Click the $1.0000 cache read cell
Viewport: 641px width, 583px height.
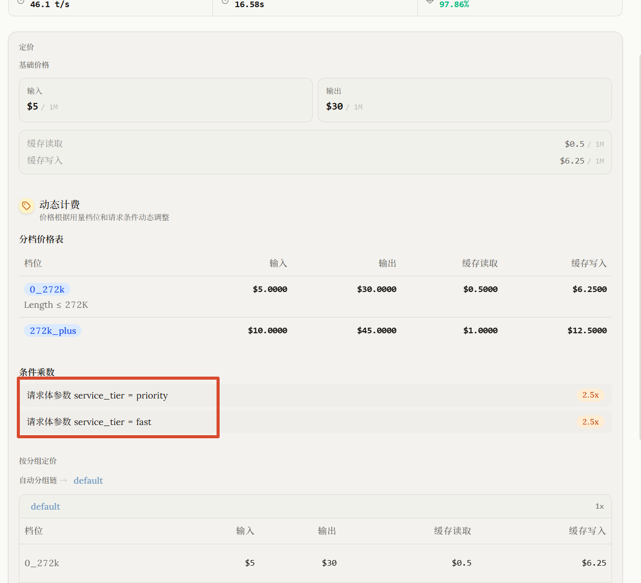pos(480,331)
